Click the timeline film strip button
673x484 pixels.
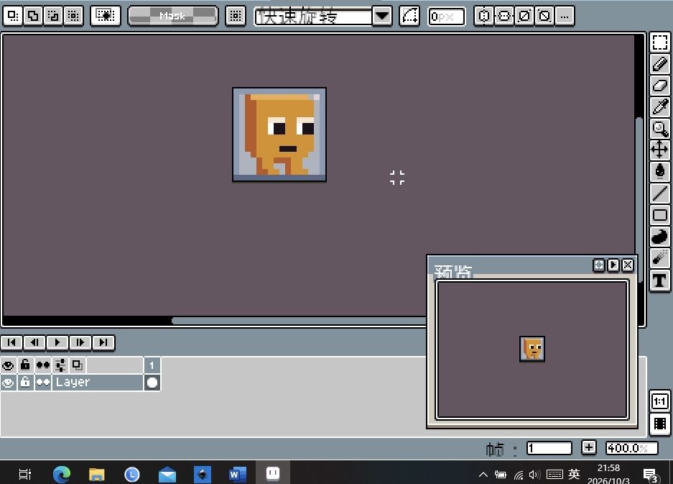tap(659, 424)
